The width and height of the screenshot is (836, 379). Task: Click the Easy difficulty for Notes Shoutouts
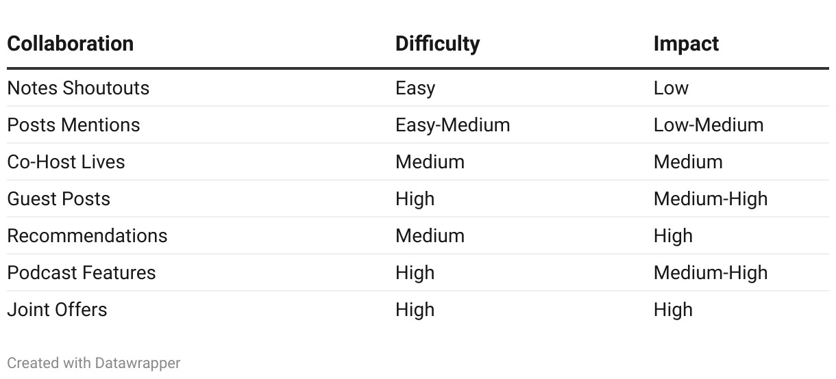click(415, 88)
